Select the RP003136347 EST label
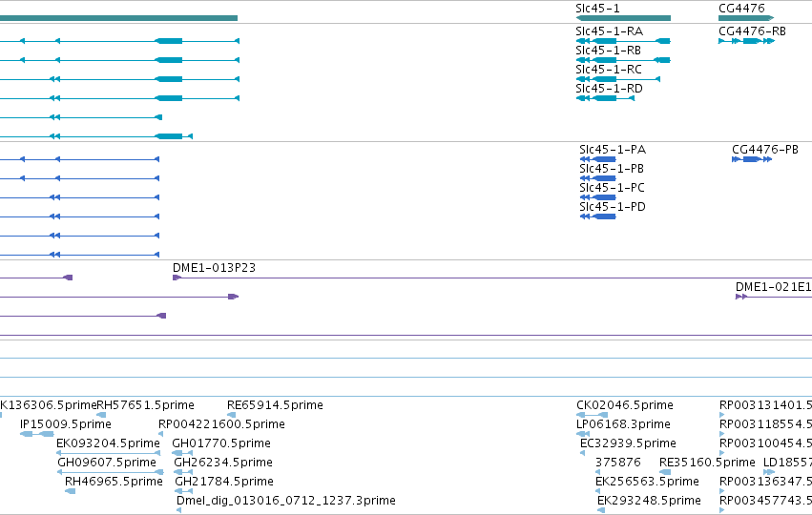This screenshot has width=812, height=515. click(x=765, y=482)
